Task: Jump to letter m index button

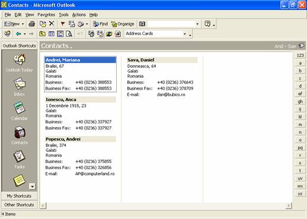Action: coord(300,125)
